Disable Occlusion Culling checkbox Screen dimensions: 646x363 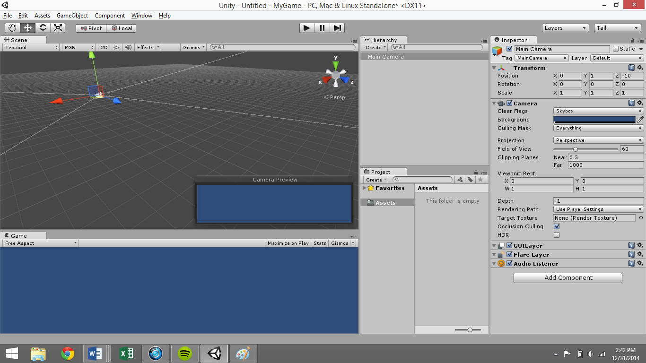coord(557,226)
